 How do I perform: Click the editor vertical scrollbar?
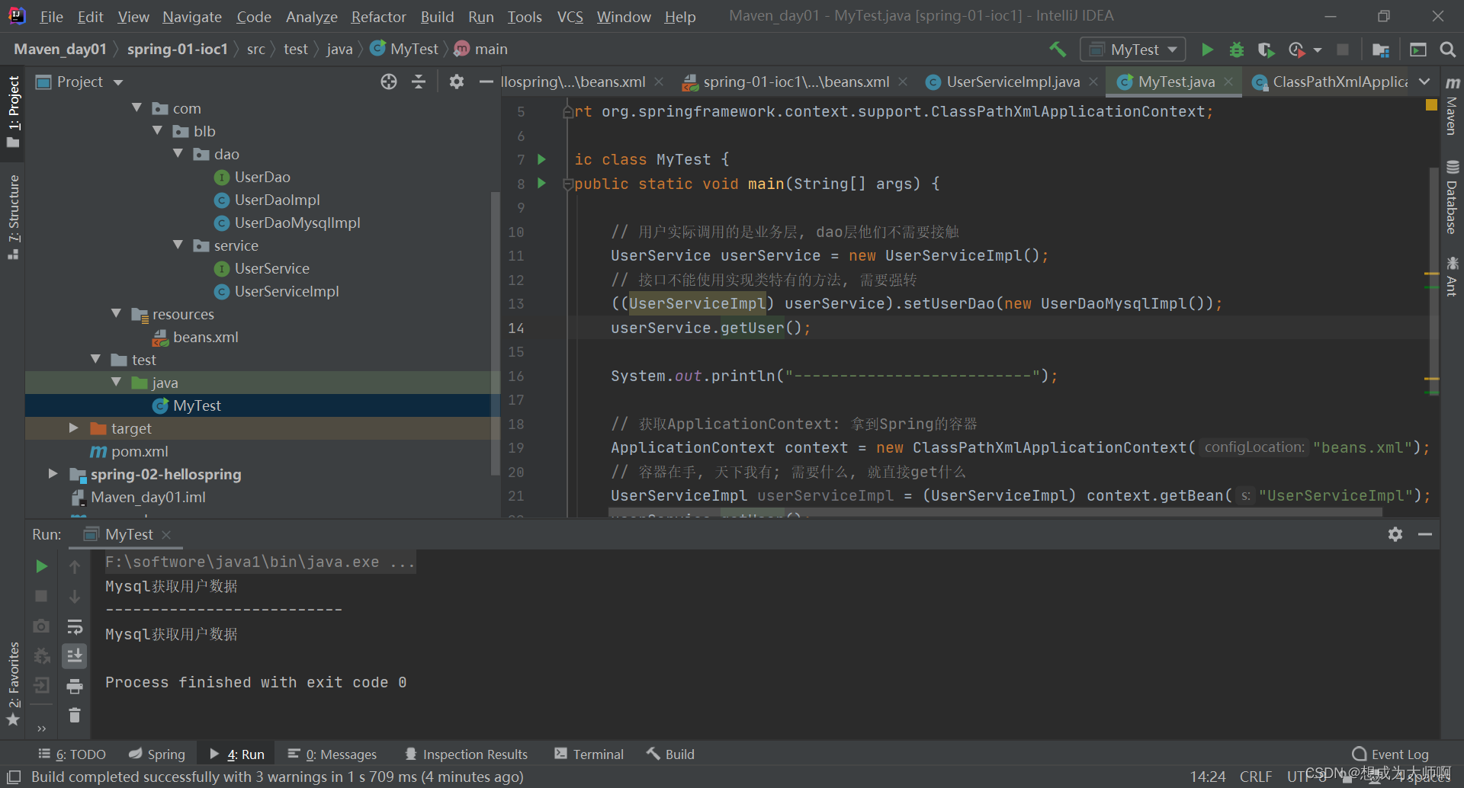[x=1433, y=282]
